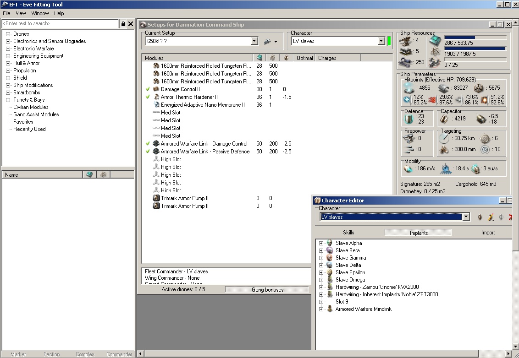
Task: Click the capacitor icon showing 4219
Action: [444, 119]
